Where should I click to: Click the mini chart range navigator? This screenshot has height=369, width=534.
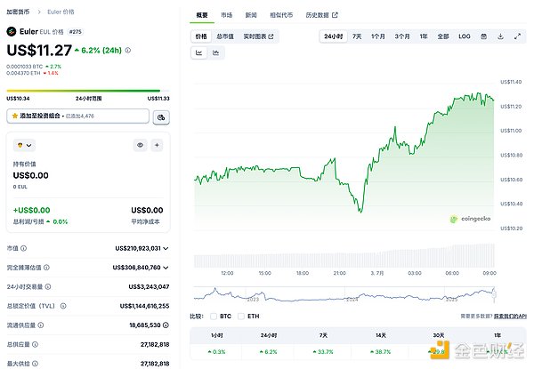[x=347, y=293]
